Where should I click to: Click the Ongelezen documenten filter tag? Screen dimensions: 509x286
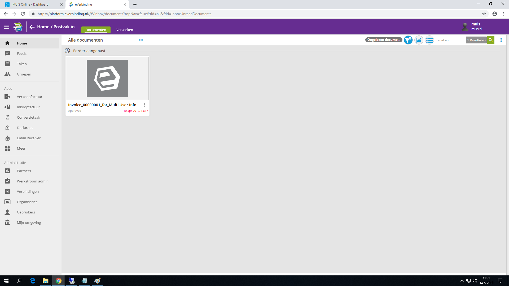pyautogui.click(x=384, y=40)
